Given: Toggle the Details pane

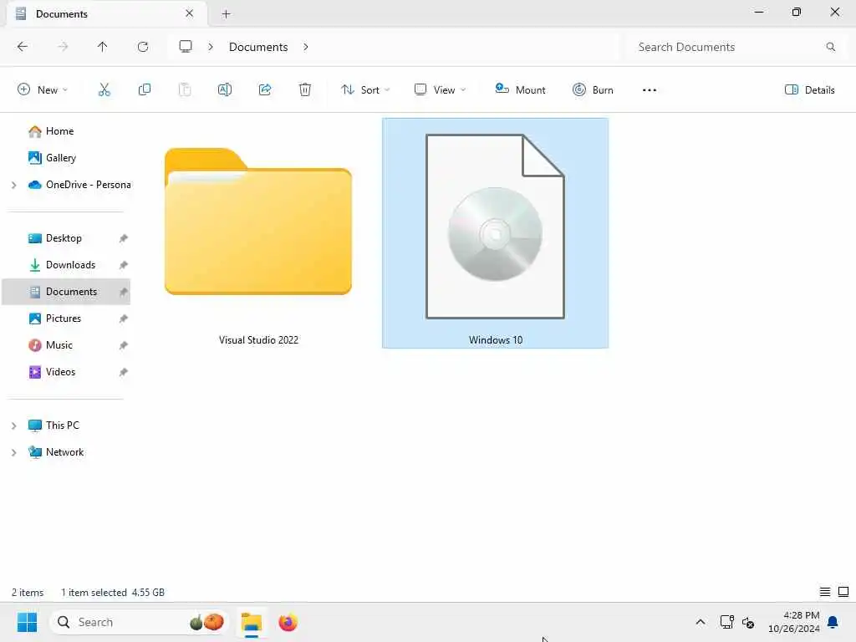Looking at the screenshot, I should [809, 89].
